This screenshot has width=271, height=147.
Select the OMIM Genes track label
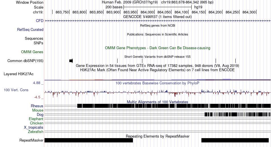click(x=32, y=52)
